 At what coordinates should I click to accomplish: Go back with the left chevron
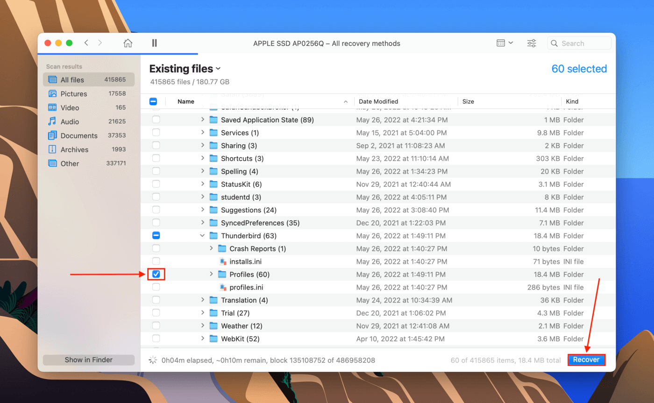click(86, 43)
